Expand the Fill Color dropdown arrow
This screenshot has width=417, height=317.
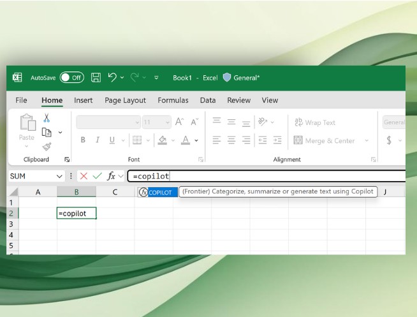tap(173, 140)
